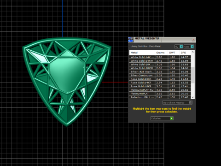Select the Rose Gold:14KR row
221x166 pixels.
(x=160, y=83)
